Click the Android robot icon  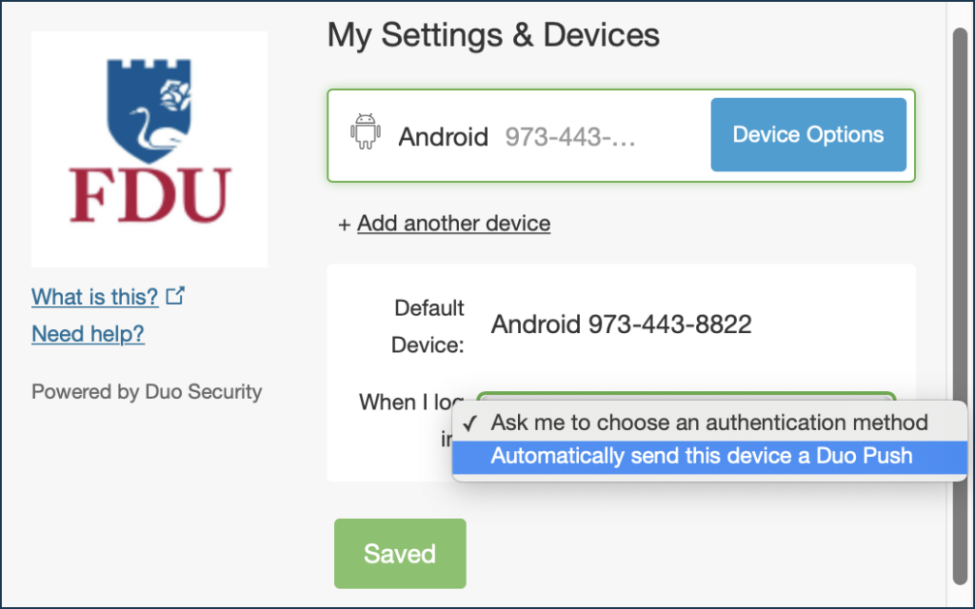(365, 131)
